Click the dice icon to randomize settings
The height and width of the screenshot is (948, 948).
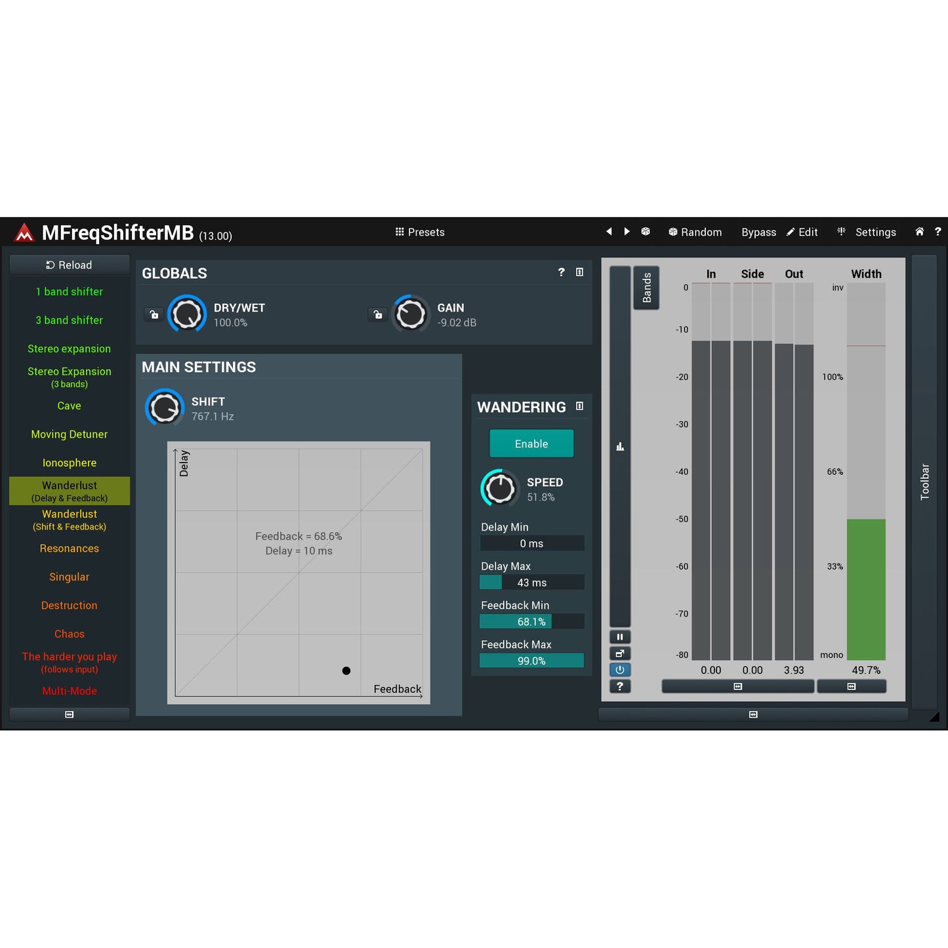[x=646, y=232]
